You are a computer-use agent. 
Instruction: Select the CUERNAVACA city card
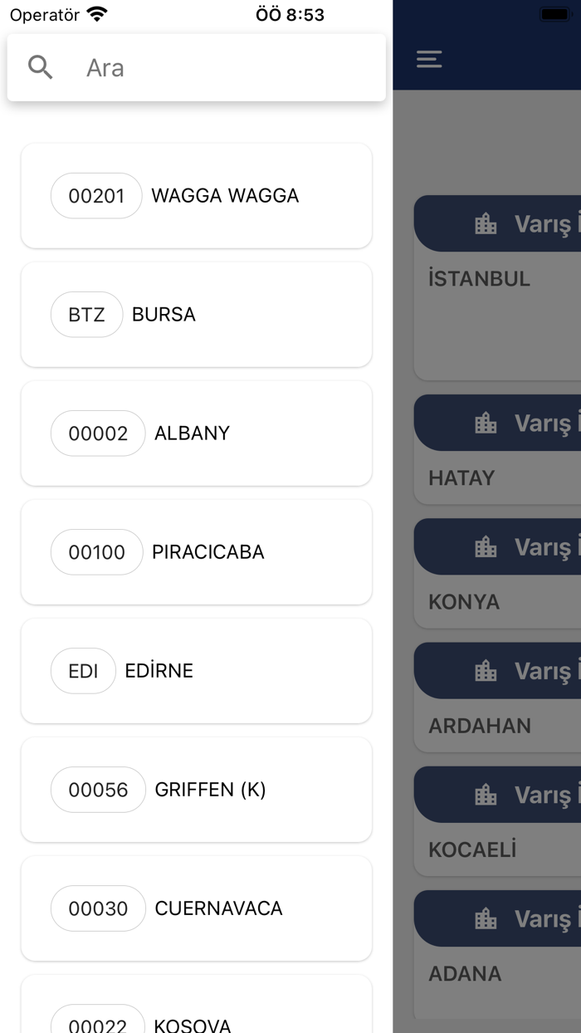pos(196,908)
